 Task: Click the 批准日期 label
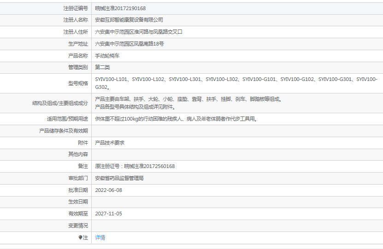[78, 190]
